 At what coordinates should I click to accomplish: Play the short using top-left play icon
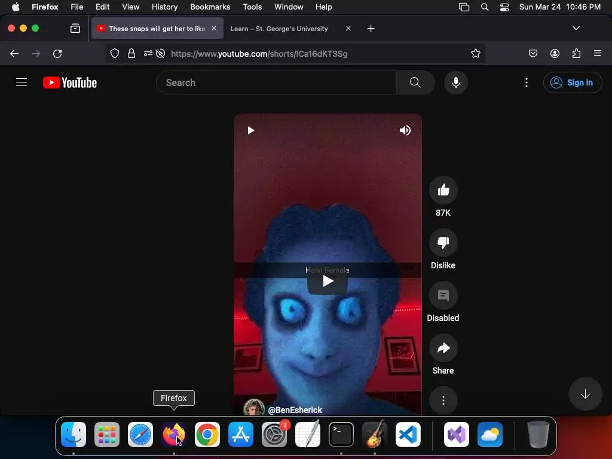click(250, 130)
